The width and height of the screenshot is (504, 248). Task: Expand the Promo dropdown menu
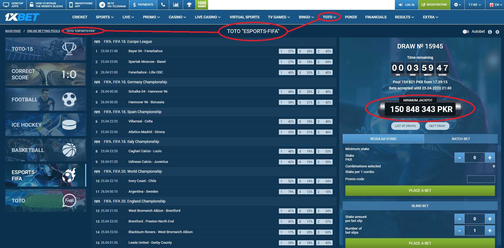coord(151,17)
